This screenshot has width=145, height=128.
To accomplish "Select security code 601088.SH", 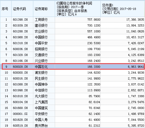I will 20,84.
